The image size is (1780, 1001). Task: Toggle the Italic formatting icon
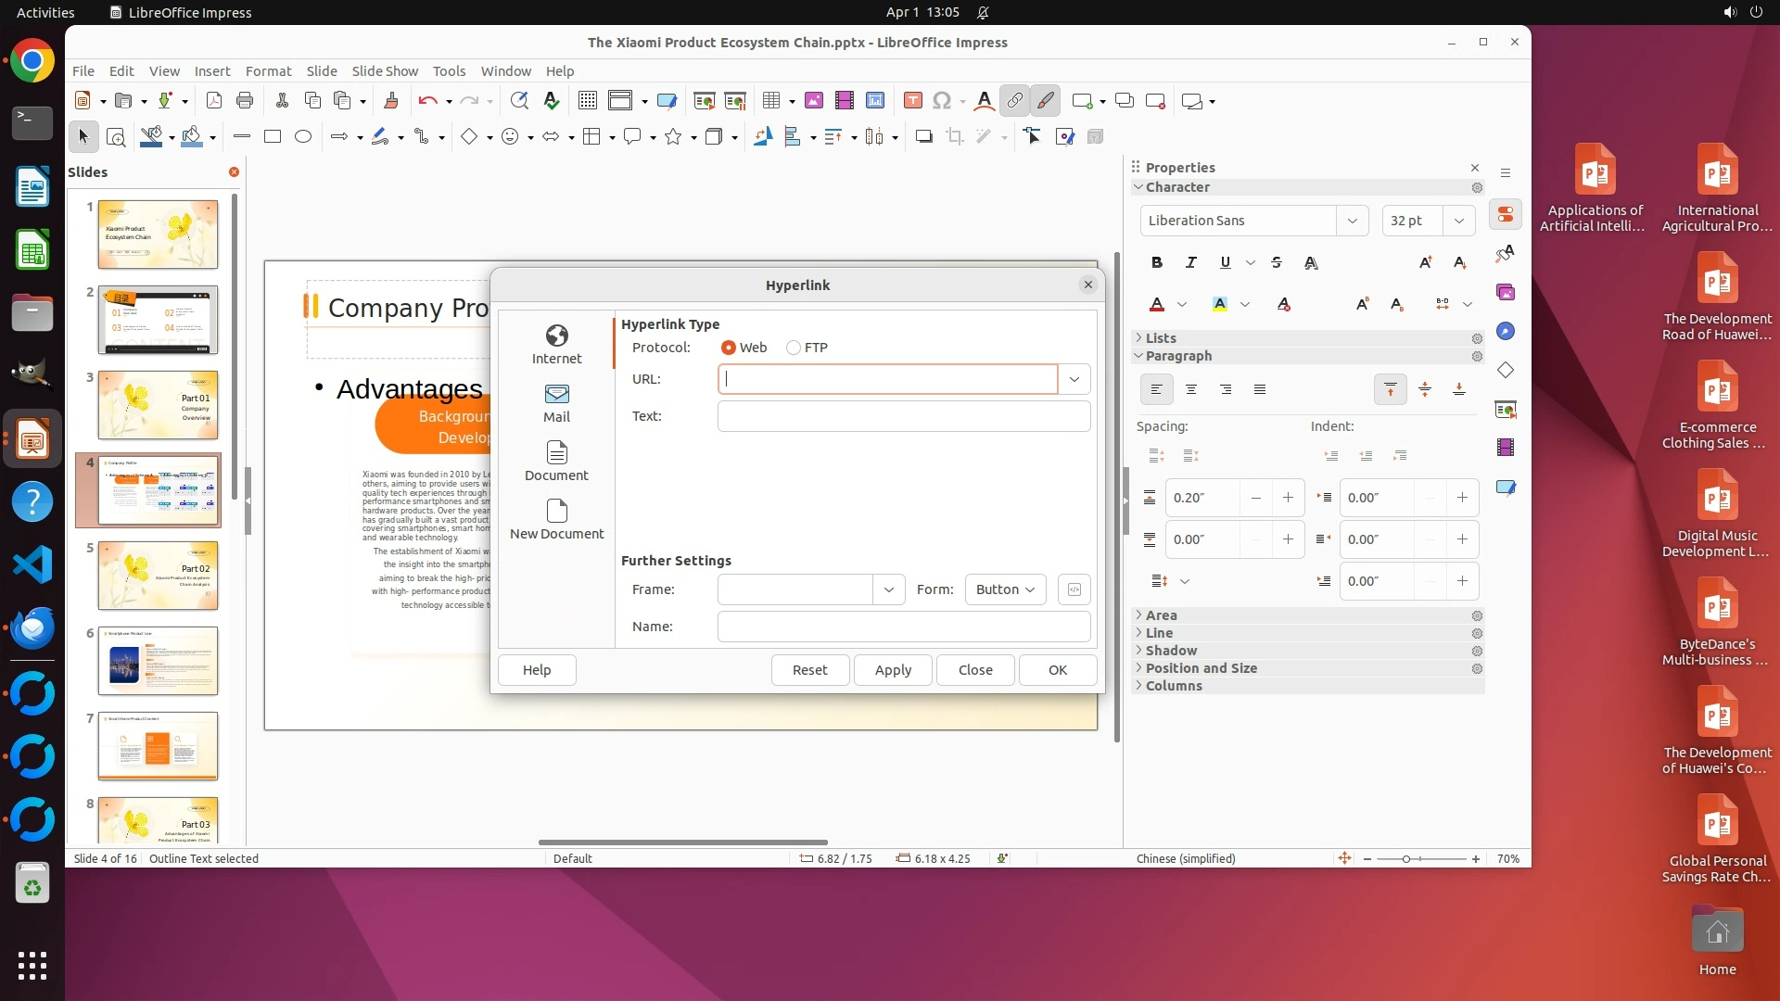1190,262
